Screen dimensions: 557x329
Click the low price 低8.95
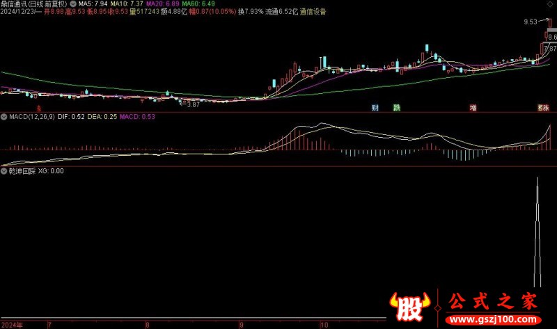pos(97,12)
